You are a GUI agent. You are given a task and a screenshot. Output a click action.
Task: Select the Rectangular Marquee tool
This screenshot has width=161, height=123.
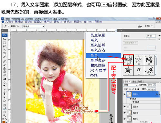point(5,43)
